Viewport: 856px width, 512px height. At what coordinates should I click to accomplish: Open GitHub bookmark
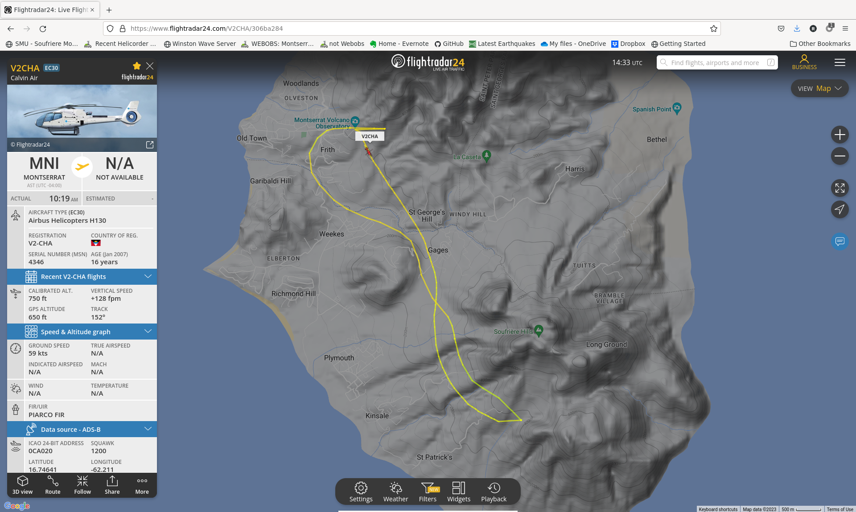pos(449,44)
